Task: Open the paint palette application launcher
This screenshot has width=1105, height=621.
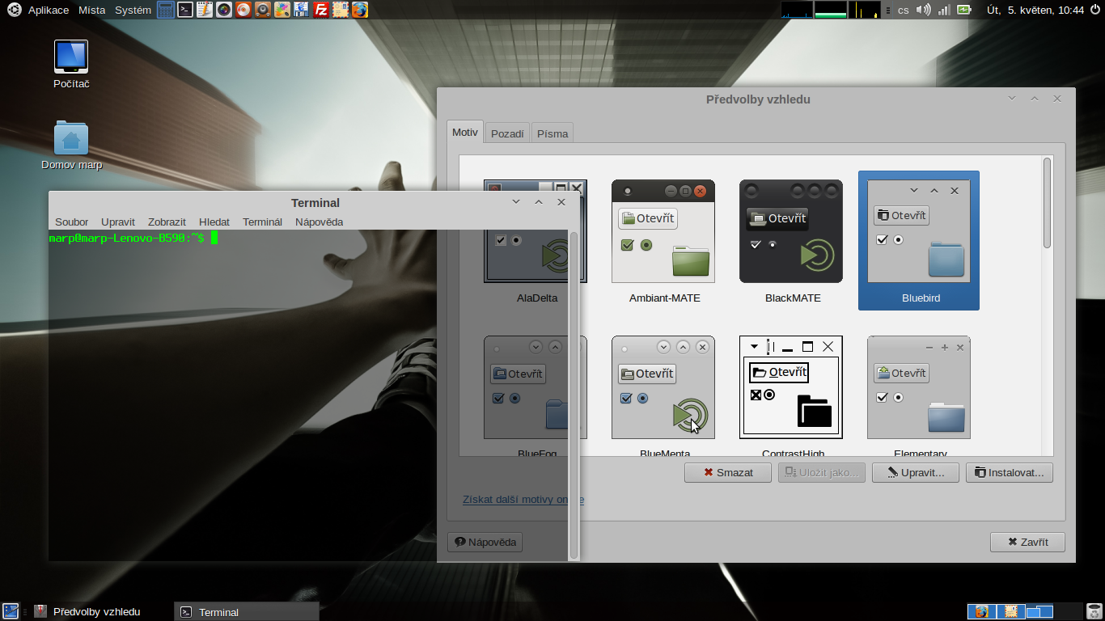Action: pos(282,10)
